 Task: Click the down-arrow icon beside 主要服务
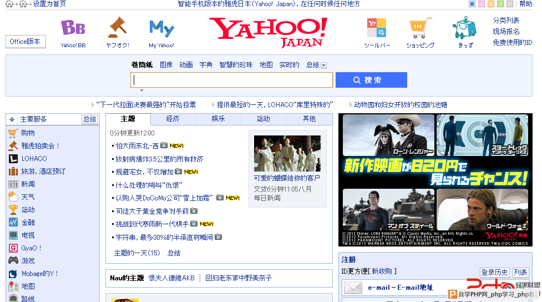12,119
